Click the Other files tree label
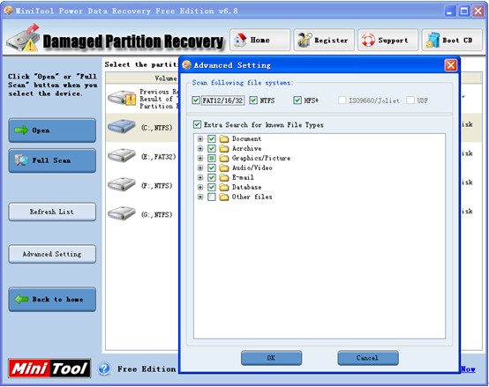 [x=252, y=197]
